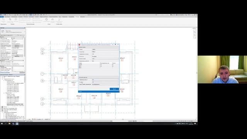Expand the Легенды node in Project Browser
Screen dimensions: 247x139
1,107
